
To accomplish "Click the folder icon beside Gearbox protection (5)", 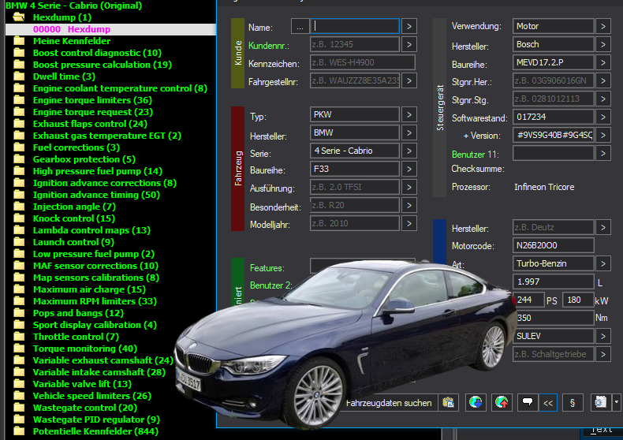I will 19,159.
